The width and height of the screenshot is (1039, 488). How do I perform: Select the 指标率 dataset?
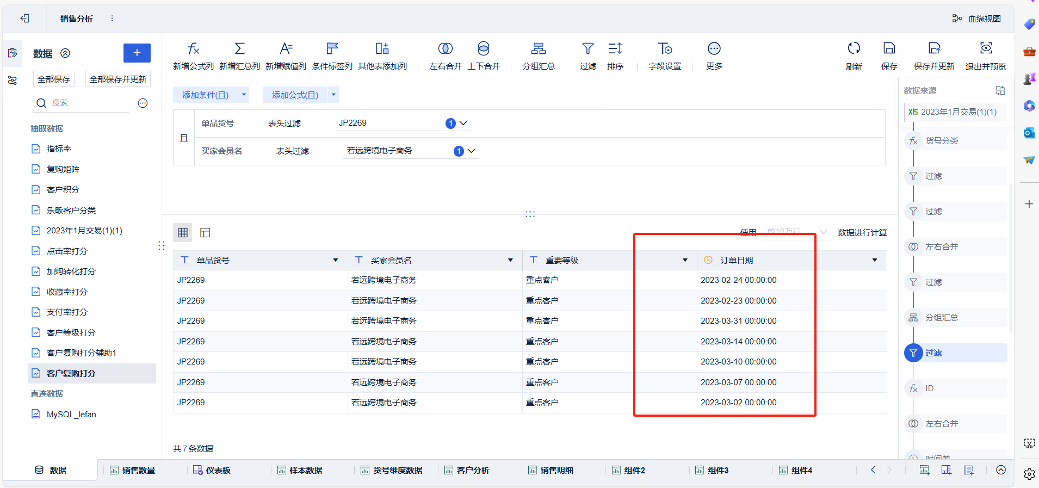(x=92, y=149)
